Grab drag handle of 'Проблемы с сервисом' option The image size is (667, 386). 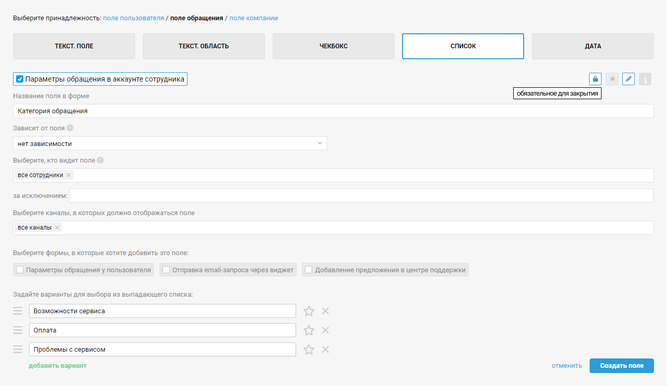tap(18, 349)
